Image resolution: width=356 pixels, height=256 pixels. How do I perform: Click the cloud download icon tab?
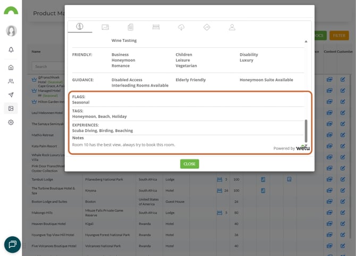coord(181,27)
